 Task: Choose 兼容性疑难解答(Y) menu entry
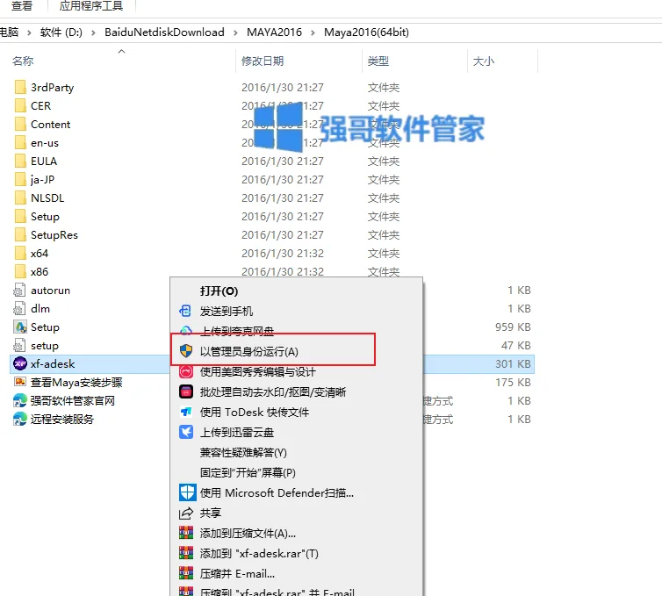(296, 453)
